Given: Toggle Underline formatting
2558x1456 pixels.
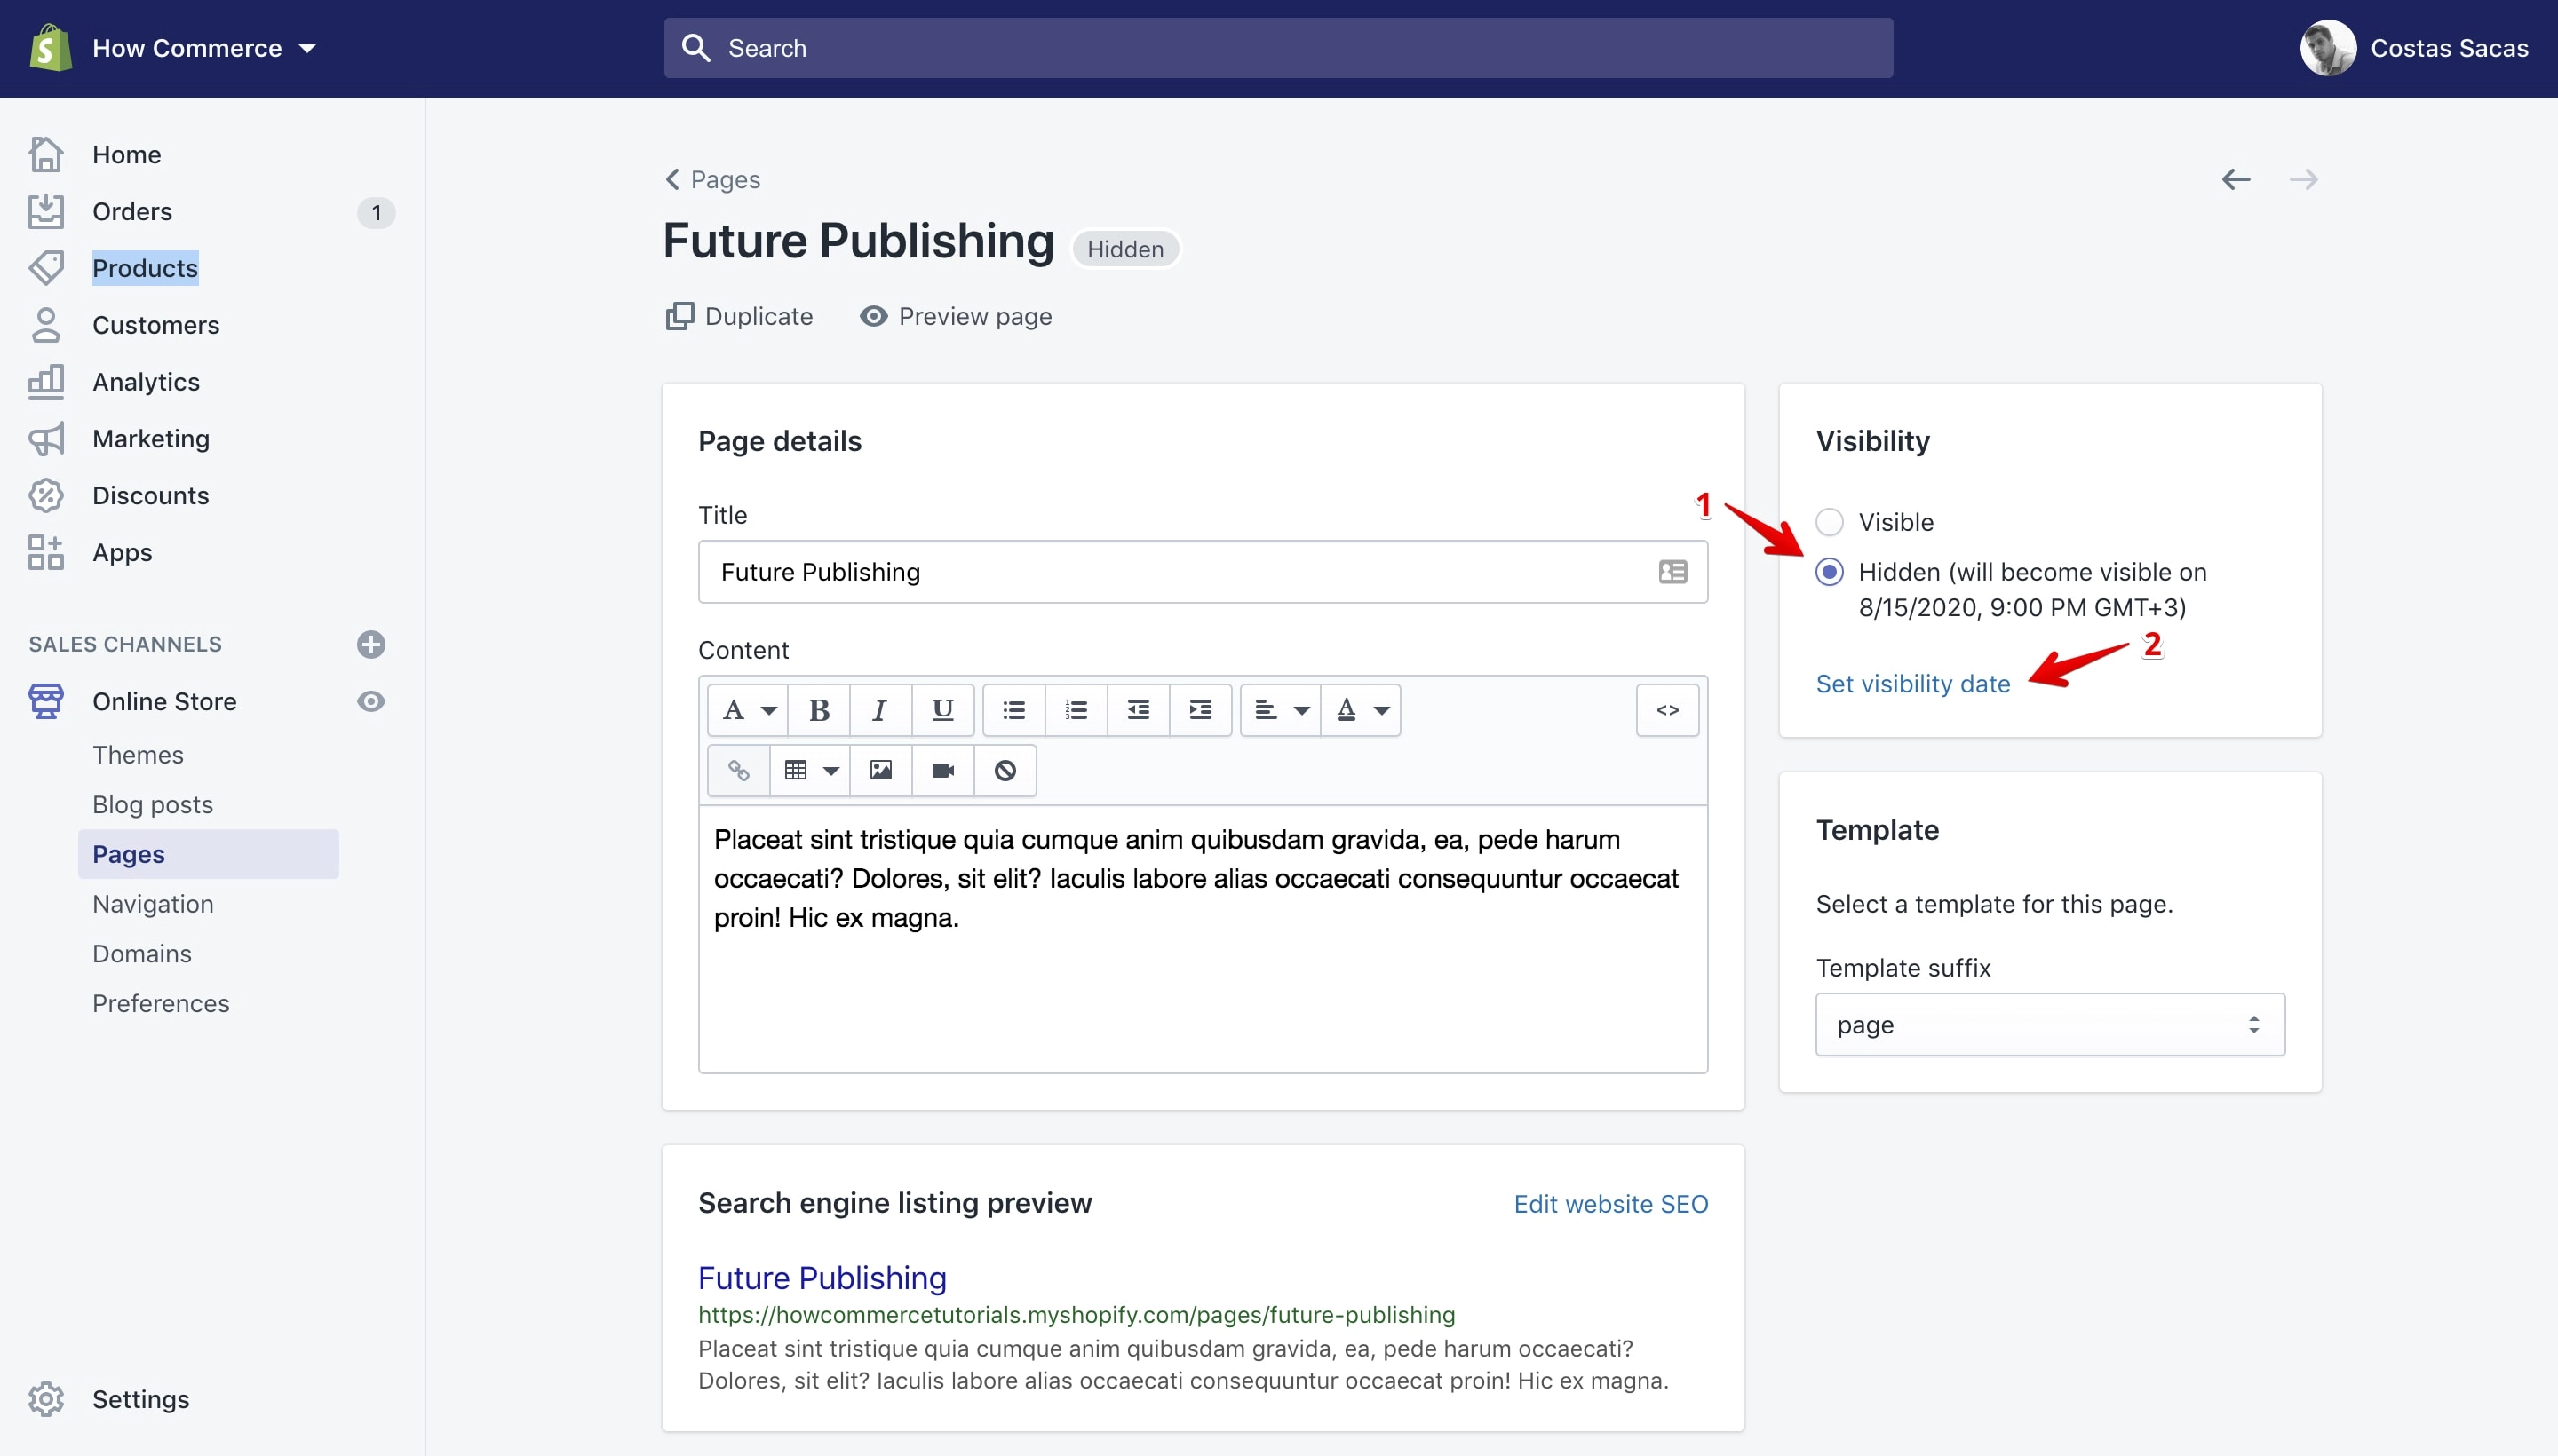Looking at the screenshot, I should (x=942, y=710).
